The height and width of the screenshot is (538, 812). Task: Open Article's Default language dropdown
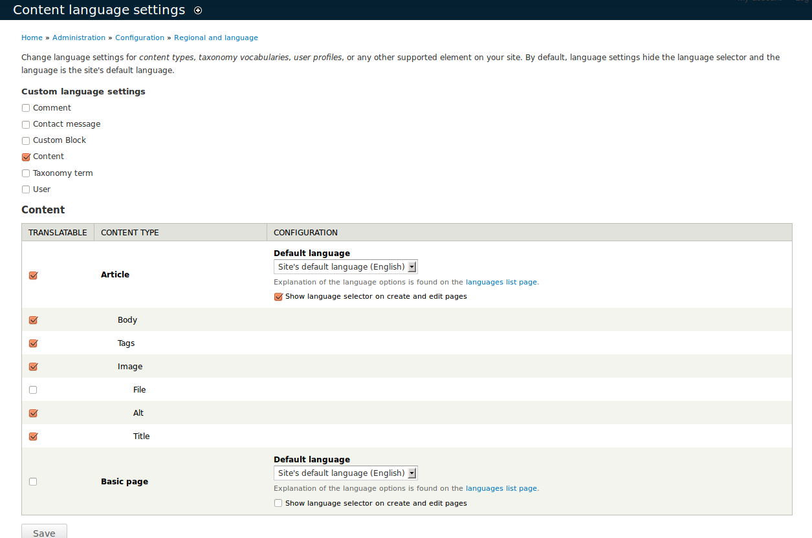coord(346,267)
